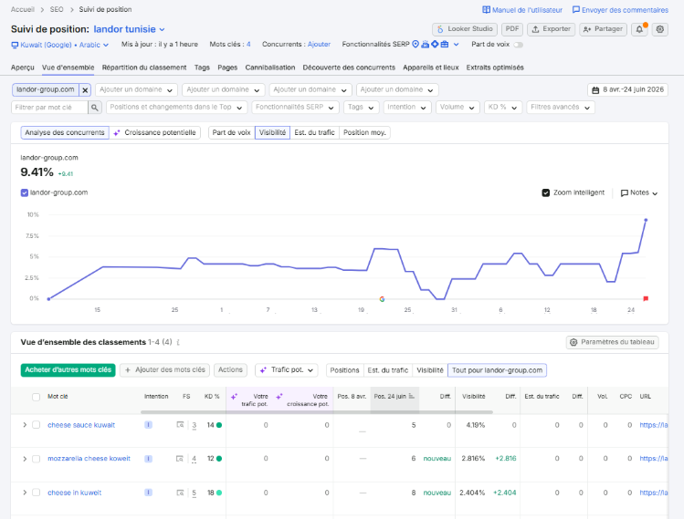
Task: Click intent badge for cheese sauce kuwait
Action: (148, 425)
